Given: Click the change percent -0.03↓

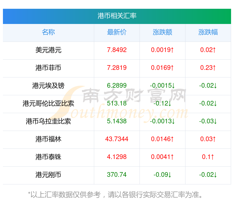Looking at the screenshot, I should pos(208,121).
